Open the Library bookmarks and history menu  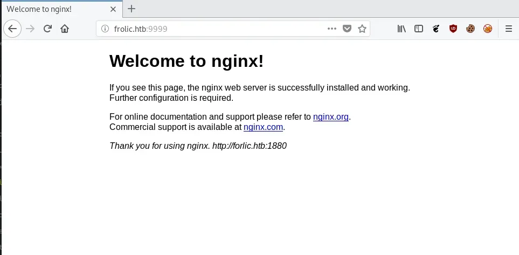(402, 29)
